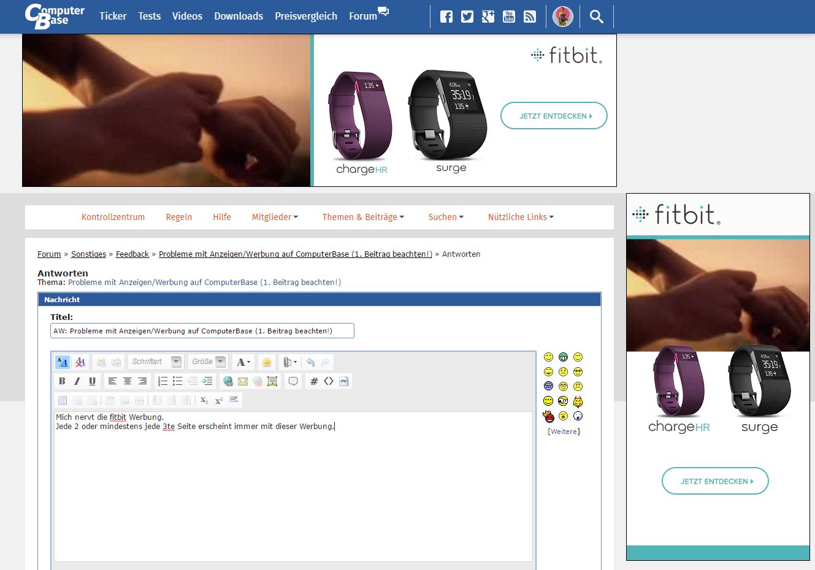The image size is (815, 570).
Task: Insert a table in the editor
Action: [x=63, y=400]
